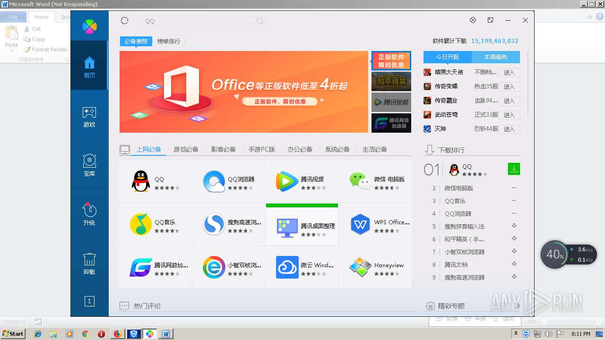Open Firefox from the taskbar
This screenshot has height=340, width=605.
pos(117,334)
